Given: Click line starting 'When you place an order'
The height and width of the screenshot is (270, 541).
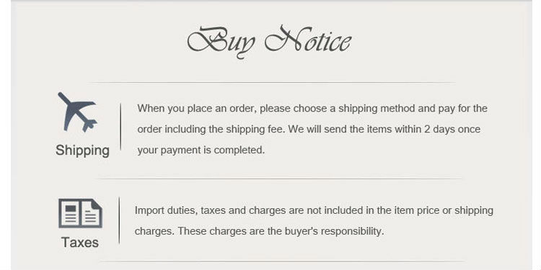Looking at the screenshot, I should coord(312,109).
